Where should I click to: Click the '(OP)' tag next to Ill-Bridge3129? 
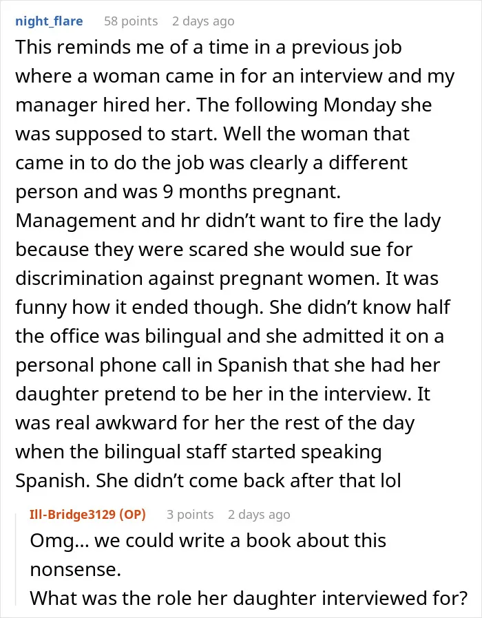point(132,514)
